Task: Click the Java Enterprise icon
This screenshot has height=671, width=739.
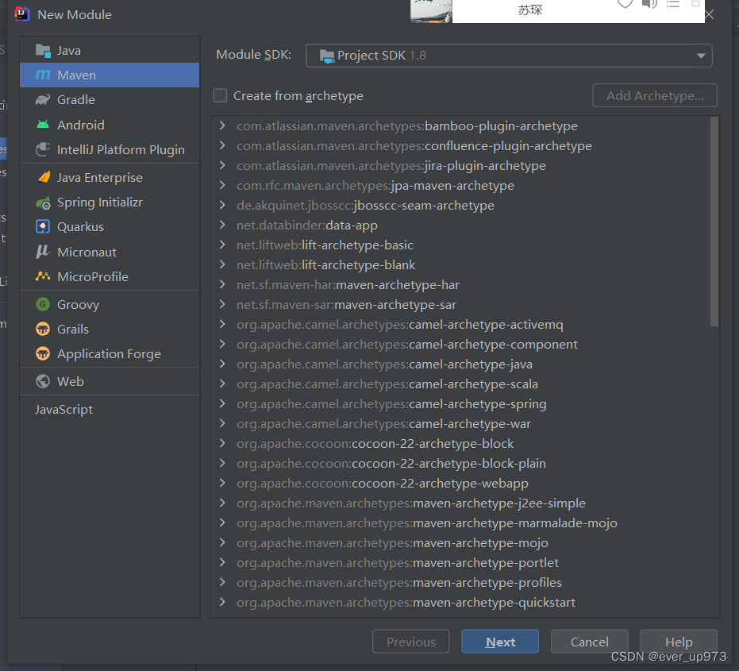Action: (x=44, y=177)
